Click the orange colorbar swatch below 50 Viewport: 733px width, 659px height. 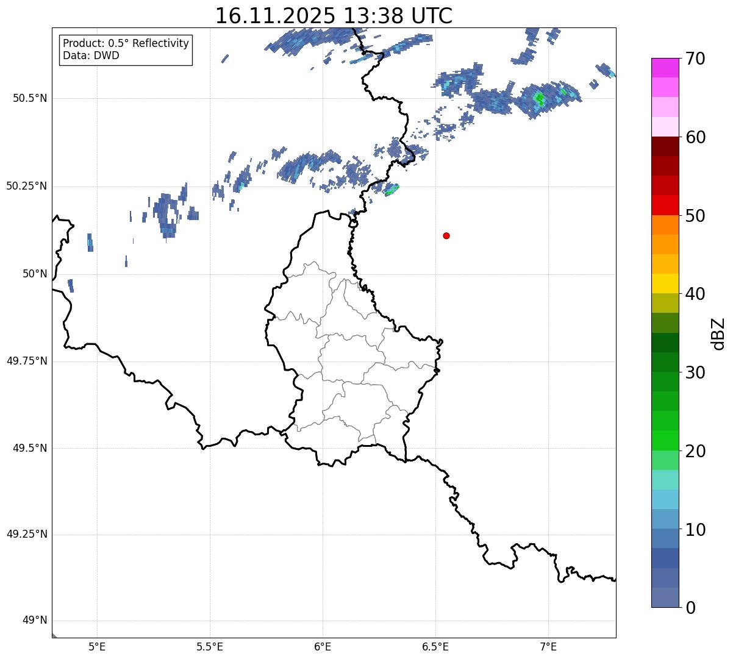click(665, 225)
